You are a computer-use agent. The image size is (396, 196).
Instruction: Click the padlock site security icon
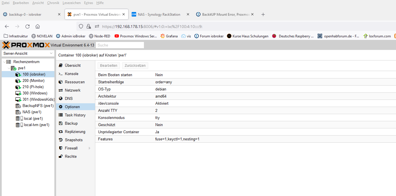point(89,27)
